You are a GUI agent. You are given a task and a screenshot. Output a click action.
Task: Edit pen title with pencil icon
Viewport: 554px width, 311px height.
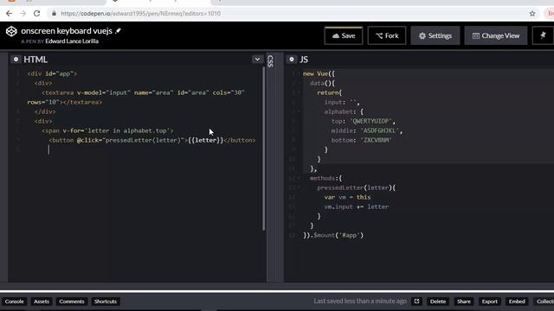118,31
